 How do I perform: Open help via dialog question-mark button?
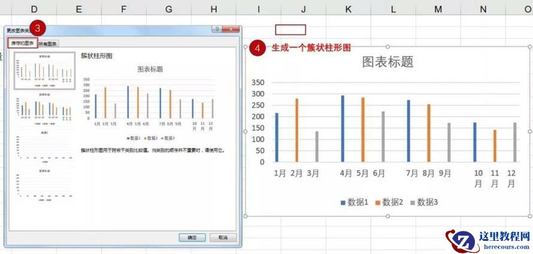217,29
